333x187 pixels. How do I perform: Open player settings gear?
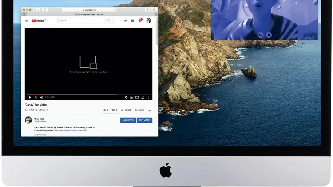[126, 97]
